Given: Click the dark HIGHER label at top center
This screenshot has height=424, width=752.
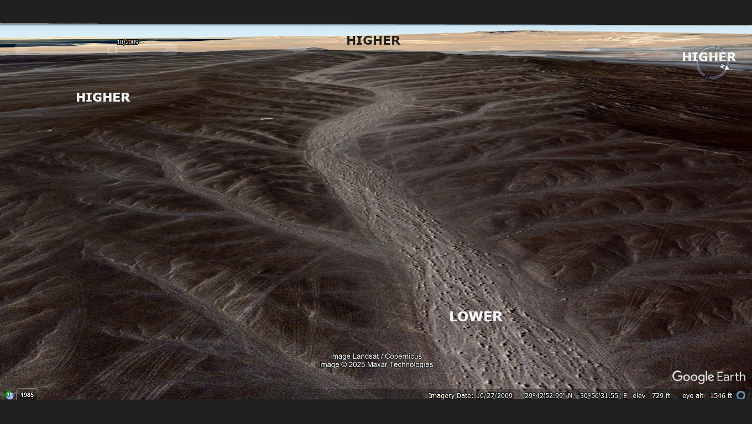Looking at the screenshot, I should click(373, 40).
